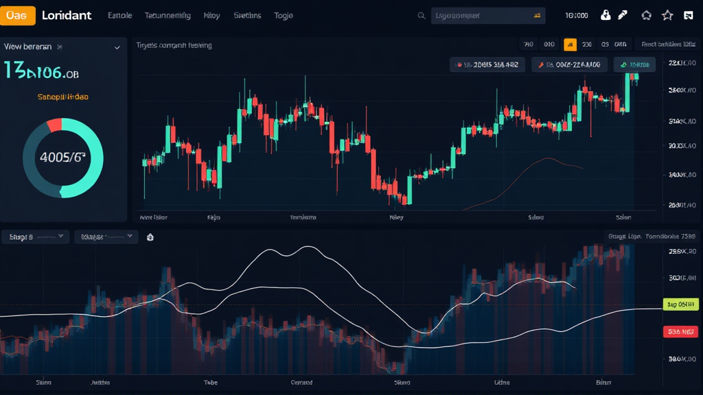Toggle the orange highlighted timeframe button
The height and width of the screenshot is (395, 703).
pyautogui.click(x=570, y=45)
